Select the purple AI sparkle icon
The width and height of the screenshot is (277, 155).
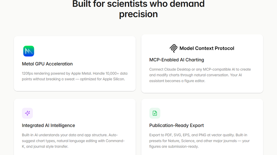pyautogui.click(x=27, y=113)
